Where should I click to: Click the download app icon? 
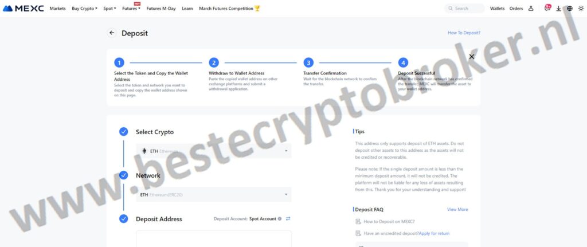click(558, 8)
